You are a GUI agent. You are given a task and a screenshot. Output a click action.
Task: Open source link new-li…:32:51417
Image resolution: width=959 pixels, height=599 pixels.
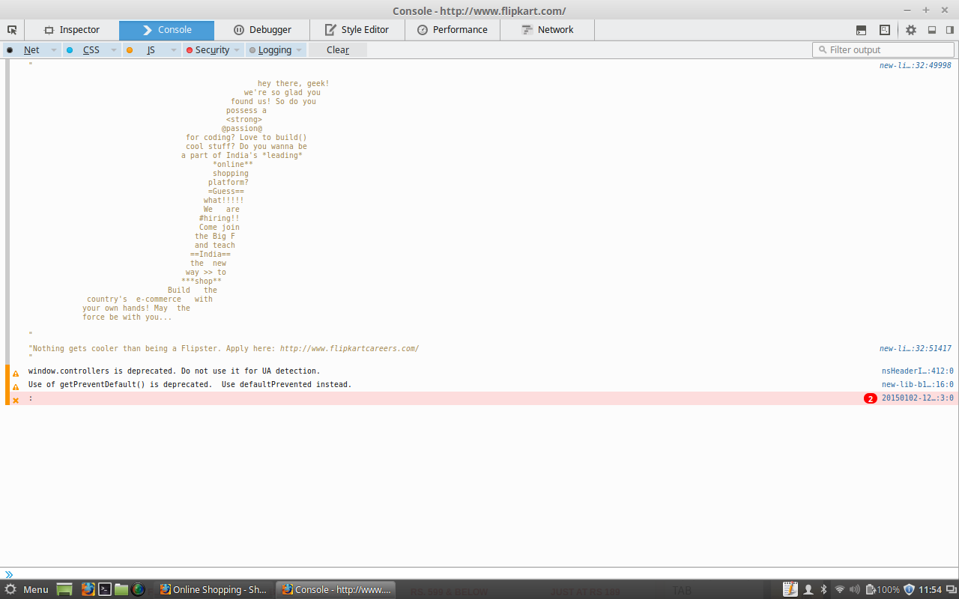pyautogui.click(x=915, y=348)
